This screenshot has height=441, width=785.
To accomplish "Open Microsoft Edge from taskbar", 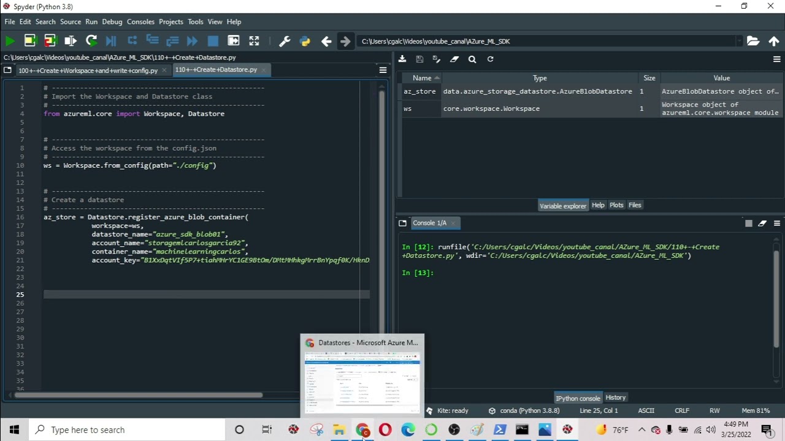I will click(408, 429).
